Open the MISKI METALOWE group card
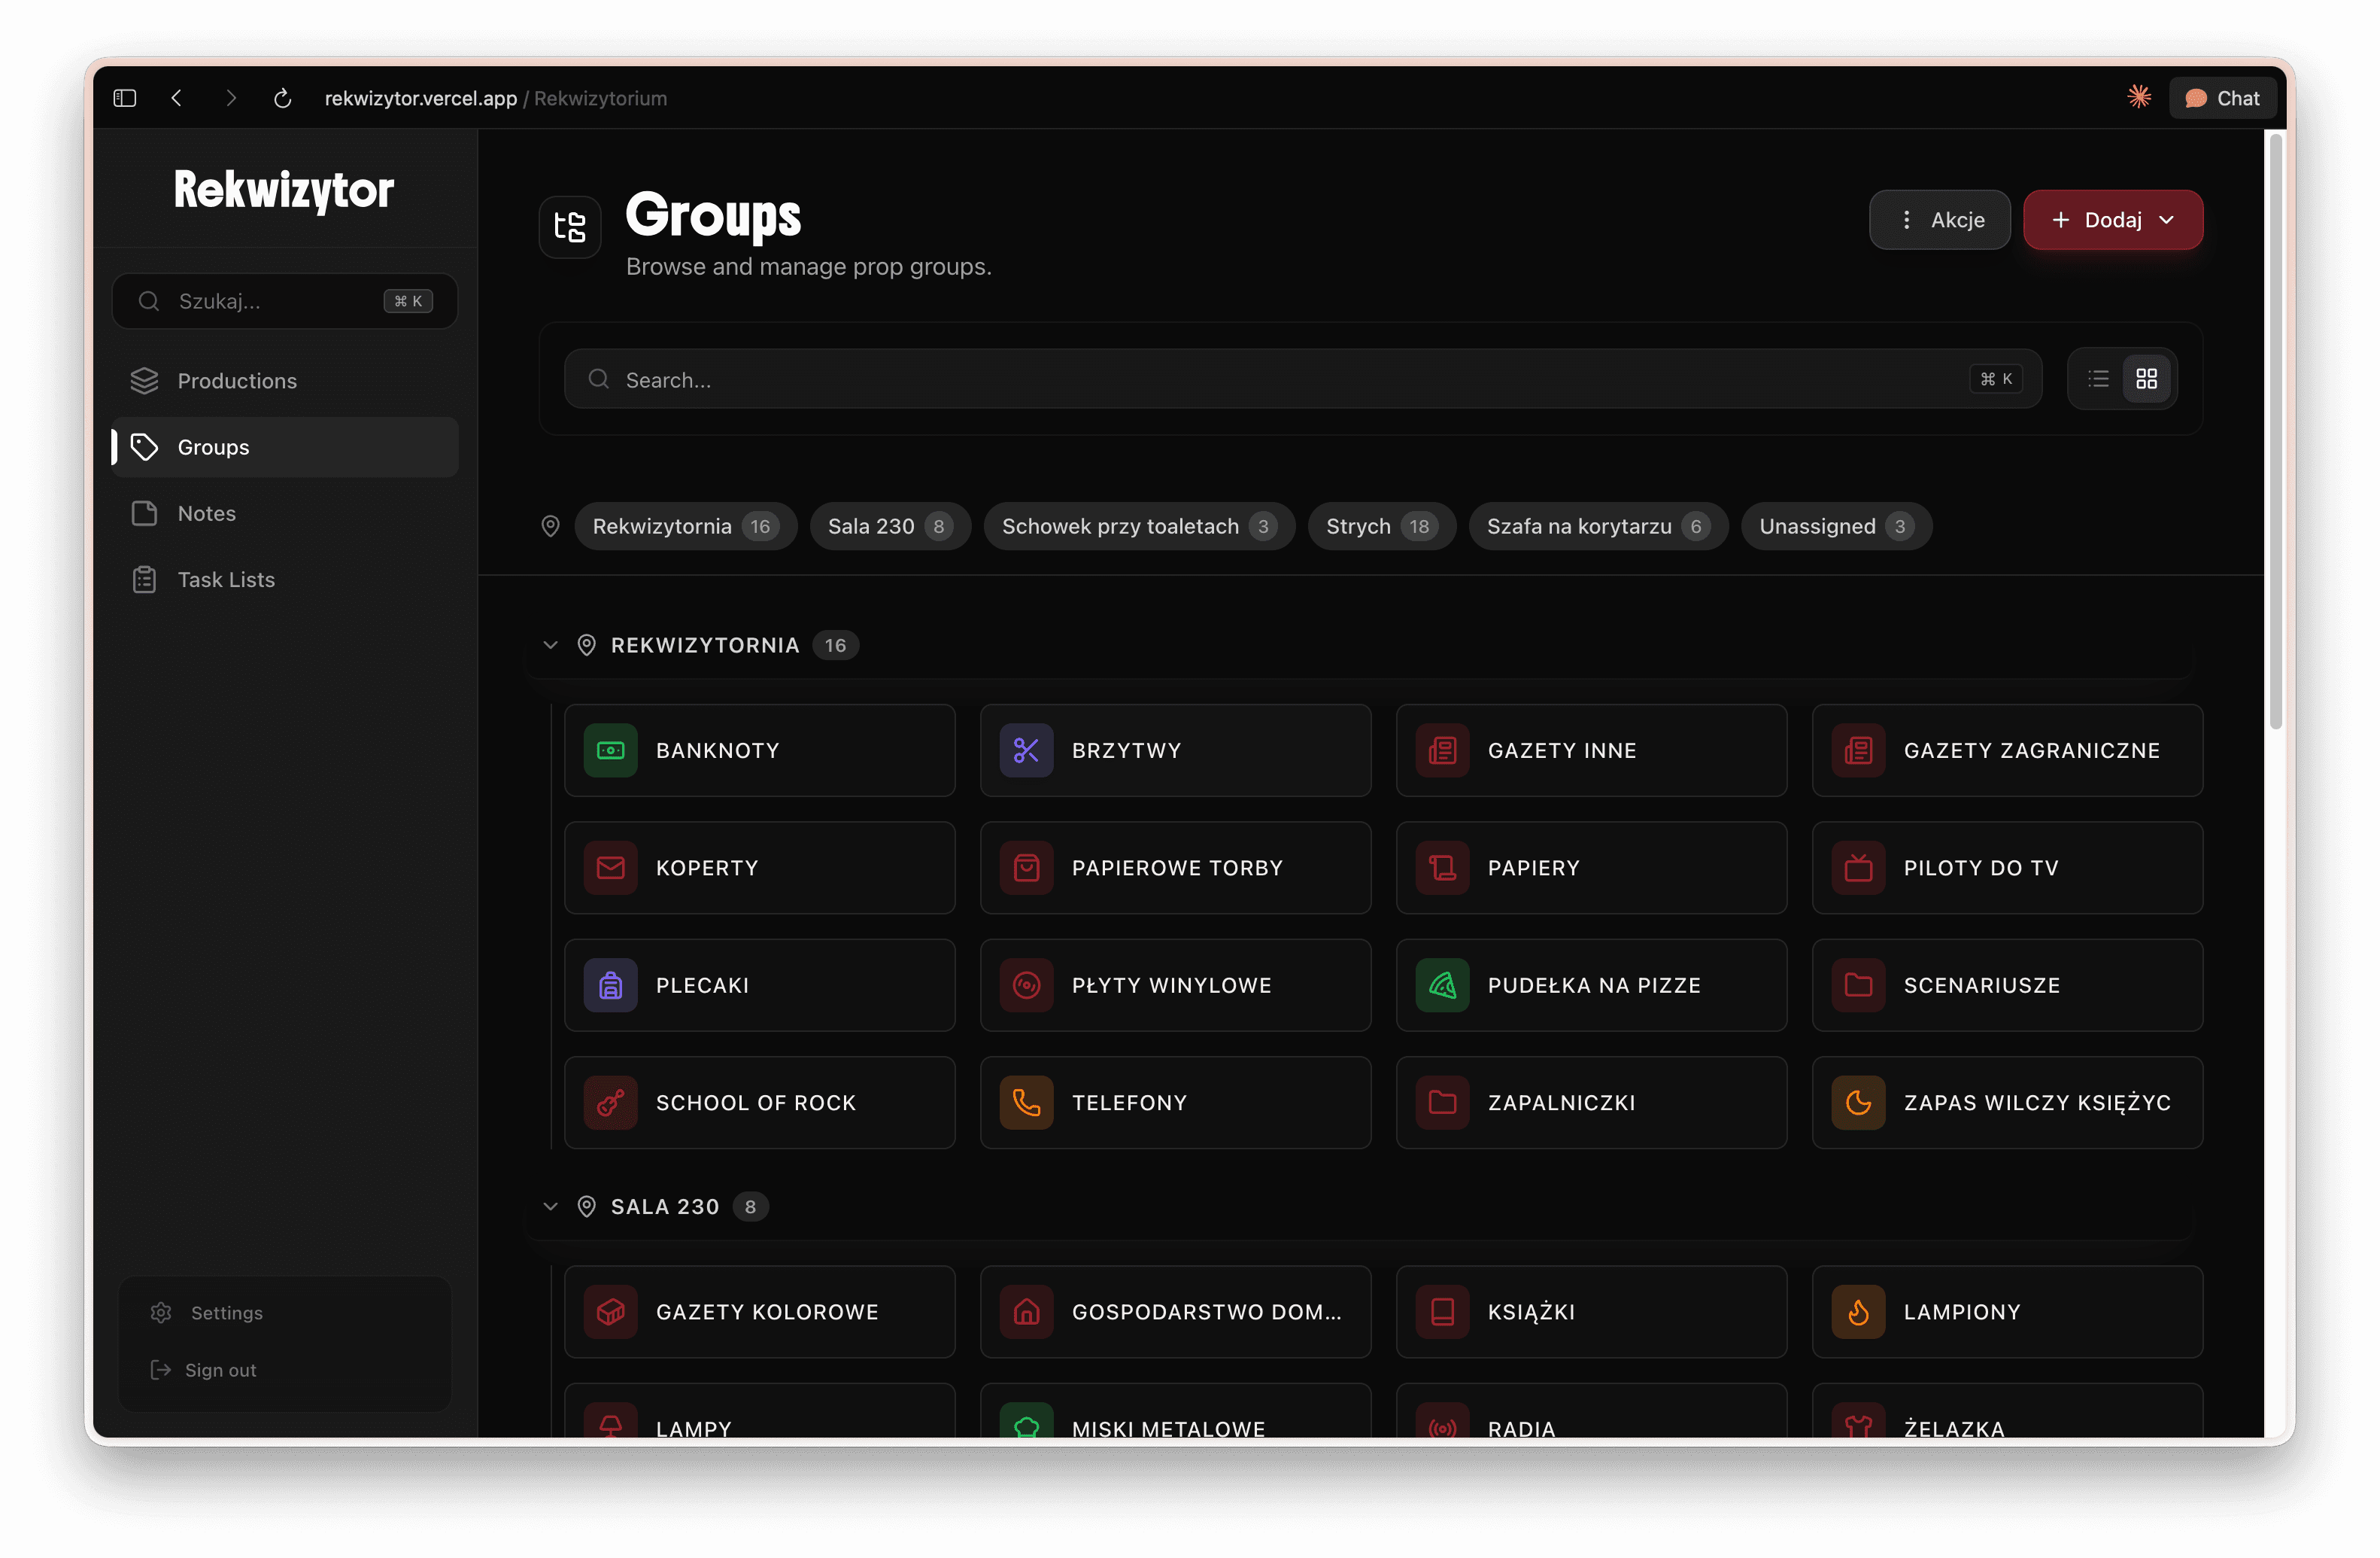Image resolution: width=2380 pixels, height=1558 pixels. point(1175,1412)
